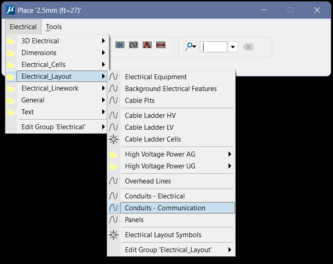Select the red dimension arrow tool icon
Viewport: 333px width, 264px height.
pos(161,45)
